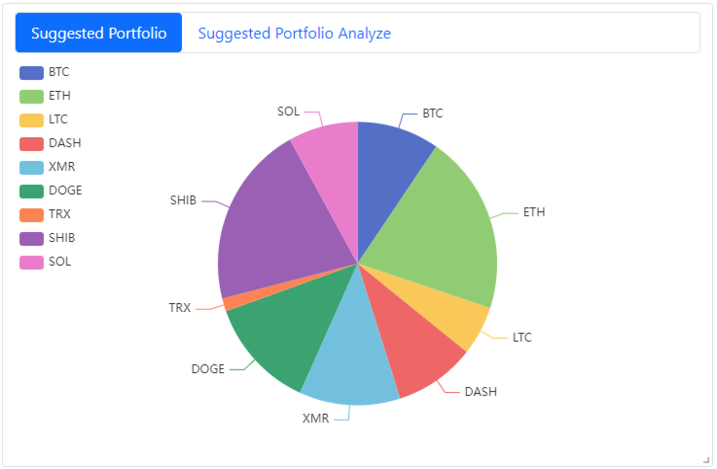Toggle DOGE legend entry
717x469 pixels.
[x=50, y=191]
